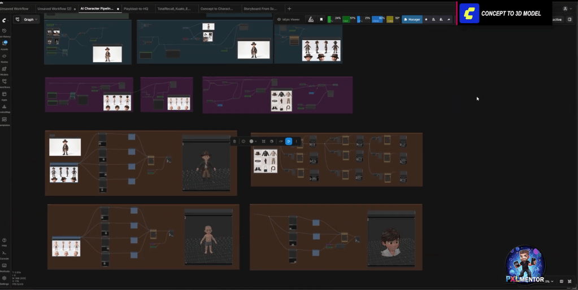Open the Job History sidebar panel
This screenshot has height=290, width=578.
tap(5, 32)
